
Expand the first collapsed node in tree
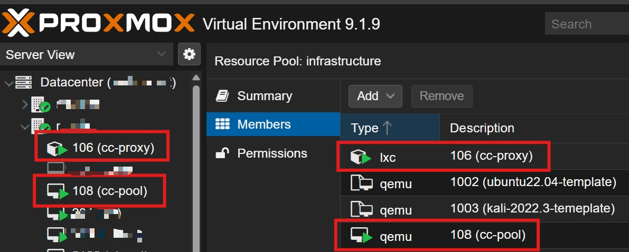(25, 104)
